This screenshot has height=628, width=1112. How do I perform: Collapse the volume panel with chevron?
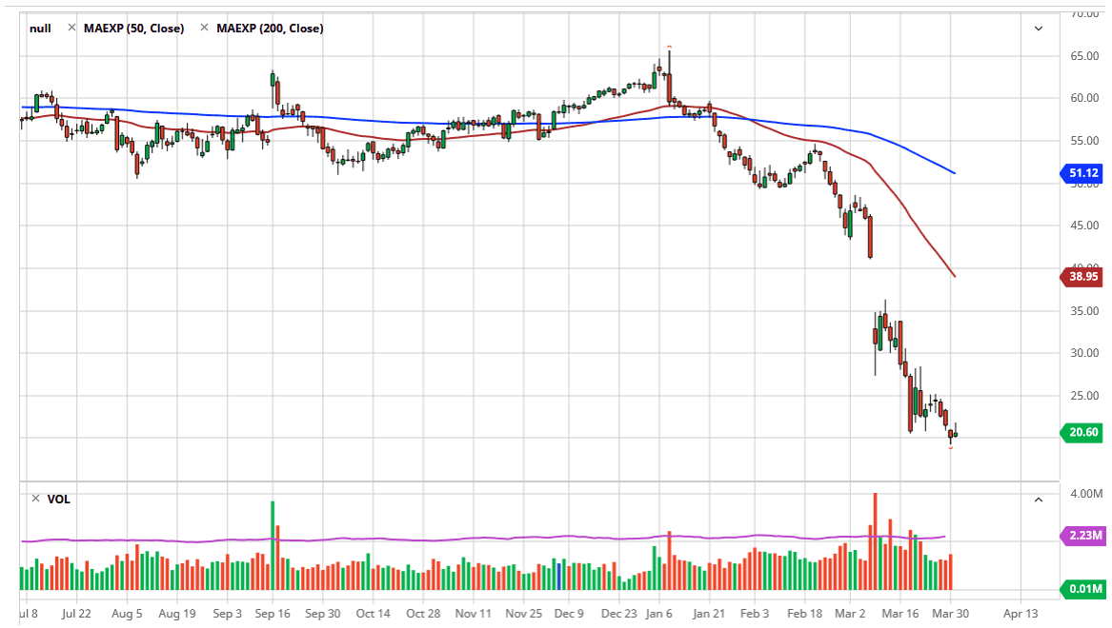(x=1039, y=499)
